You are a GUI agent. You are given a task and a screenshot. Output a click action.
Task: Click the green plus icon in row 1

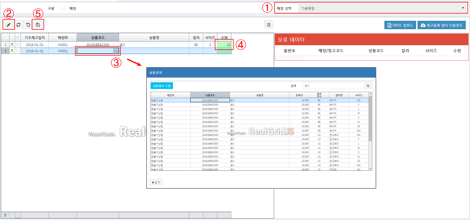pos(12,44)
